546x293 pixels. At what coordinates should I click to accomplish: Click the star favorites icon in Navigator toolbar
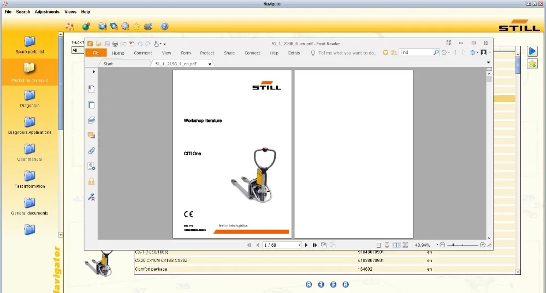point(136,26)
